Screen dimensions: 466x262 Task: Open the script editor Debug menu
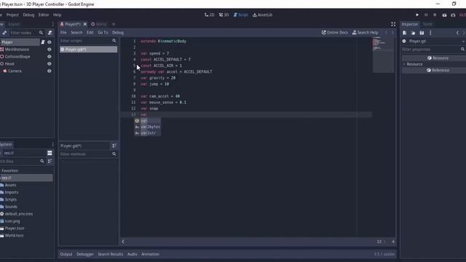(x=118, y=32)
